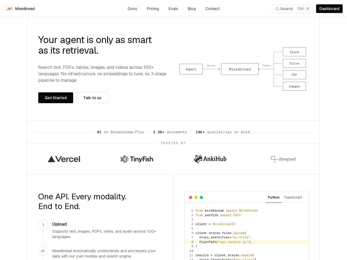Click the Images source box

point(294,86)
